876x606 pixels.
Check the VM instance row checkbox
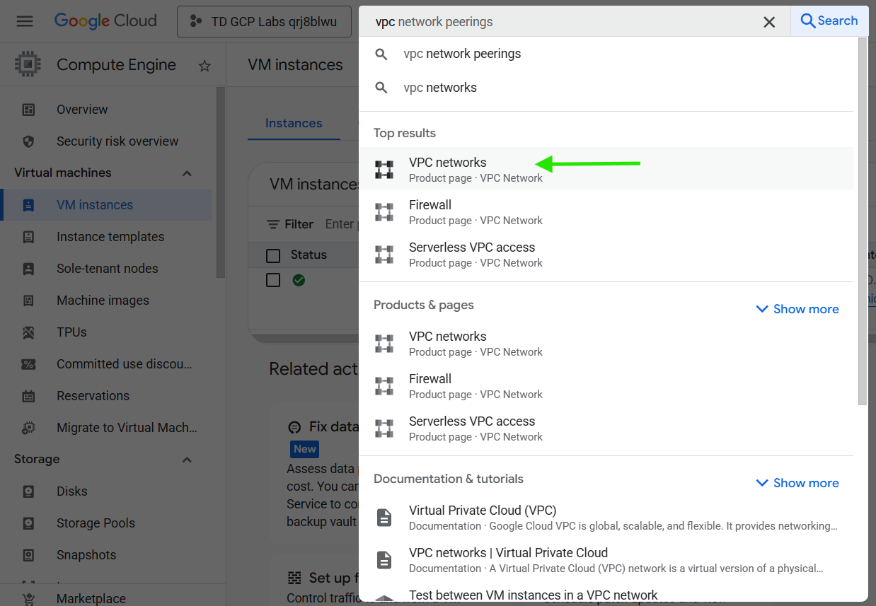tap(273, 281)
